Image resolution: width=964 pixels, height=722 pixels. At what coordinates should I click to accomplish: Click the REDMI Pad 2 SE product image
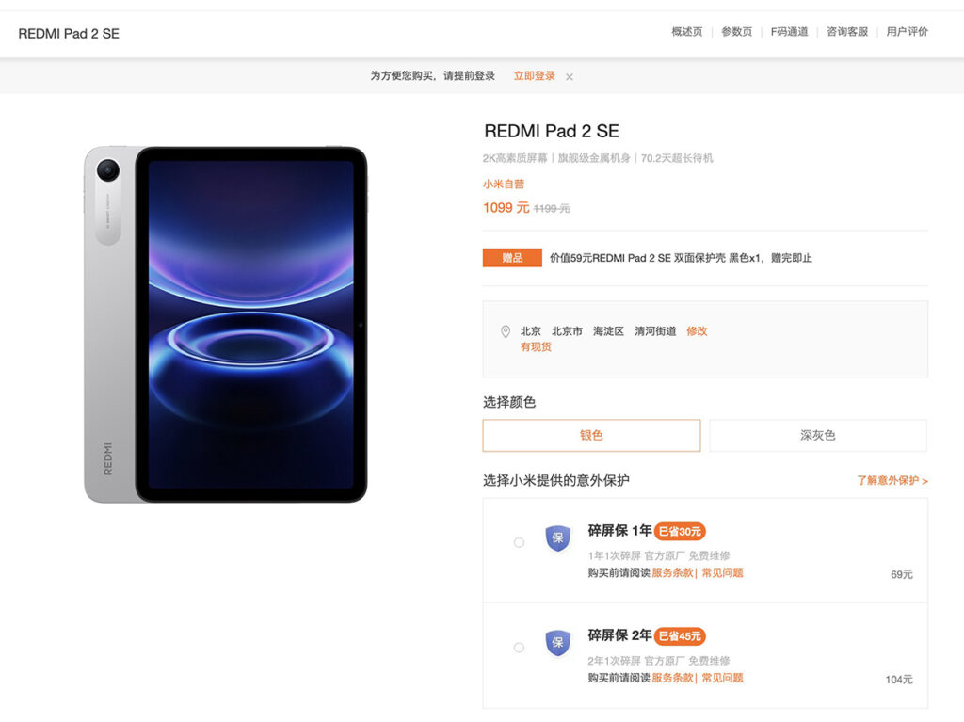(226, 324)
